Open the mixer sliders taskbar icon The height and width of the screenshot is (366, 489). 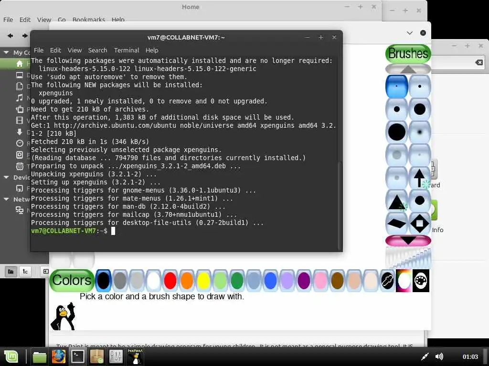point(116,356)
